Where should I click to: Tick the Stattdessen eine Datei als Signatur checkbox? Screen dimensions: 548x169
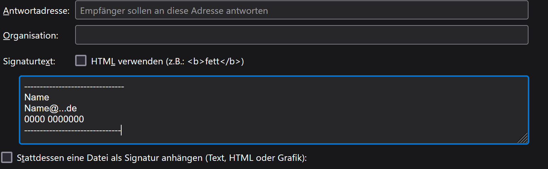pos(7,158)
